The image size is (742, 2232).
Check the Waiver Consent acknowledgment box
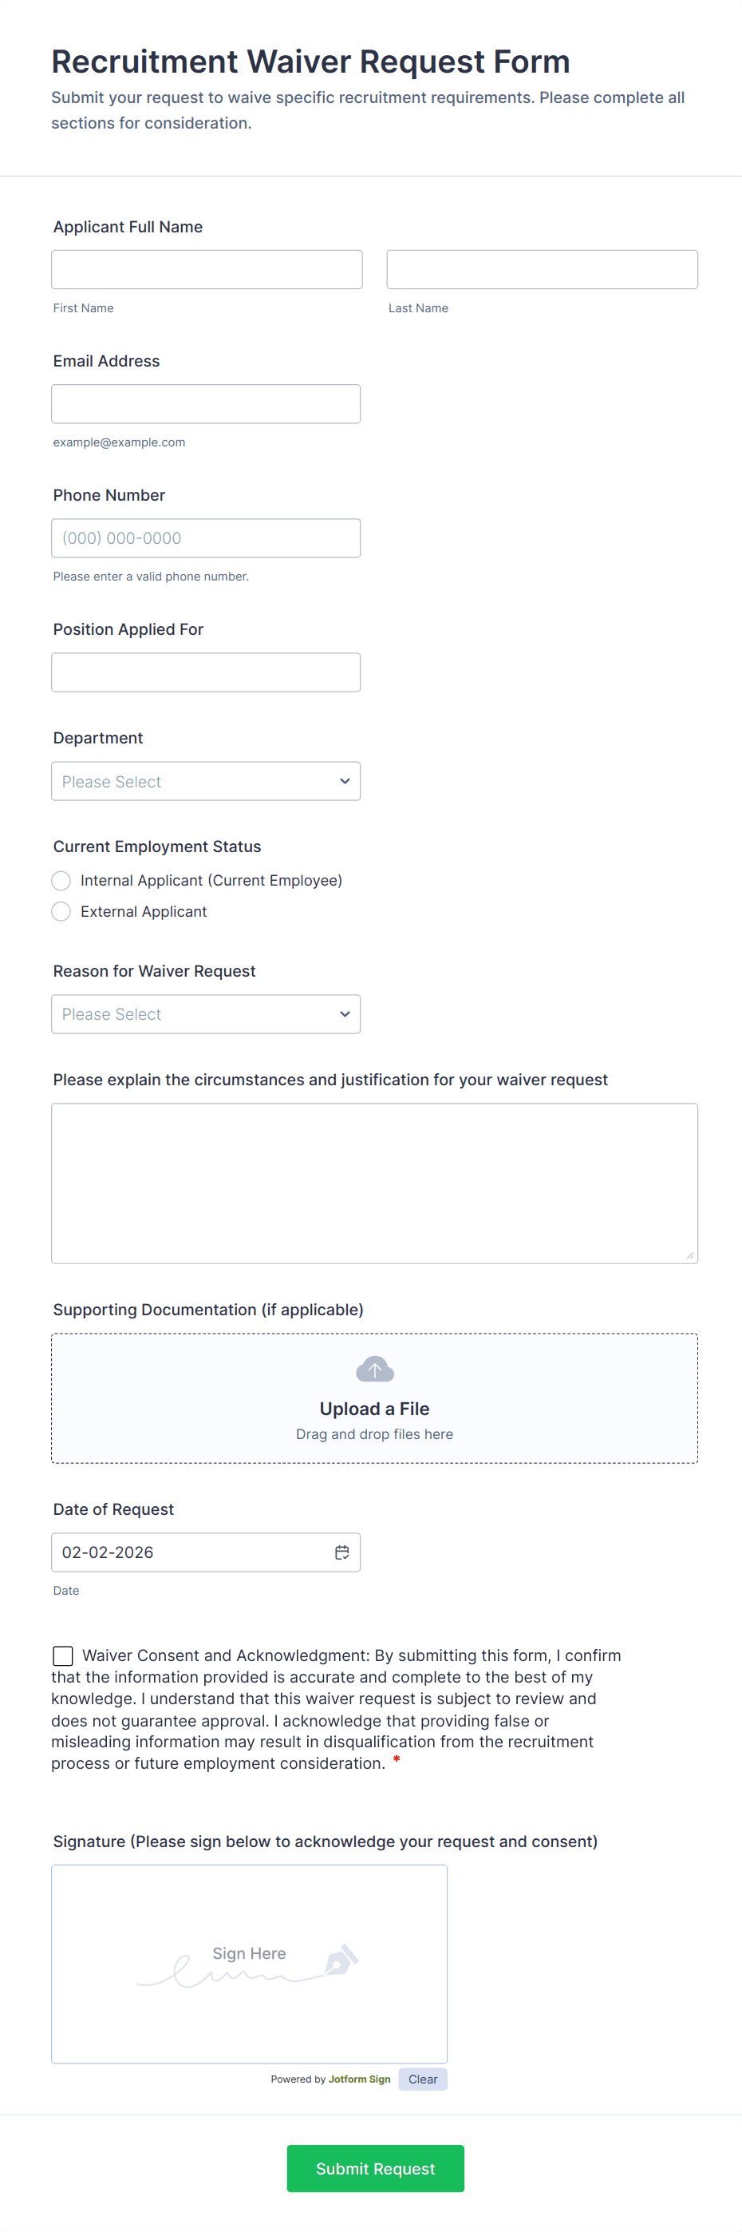63,1655
